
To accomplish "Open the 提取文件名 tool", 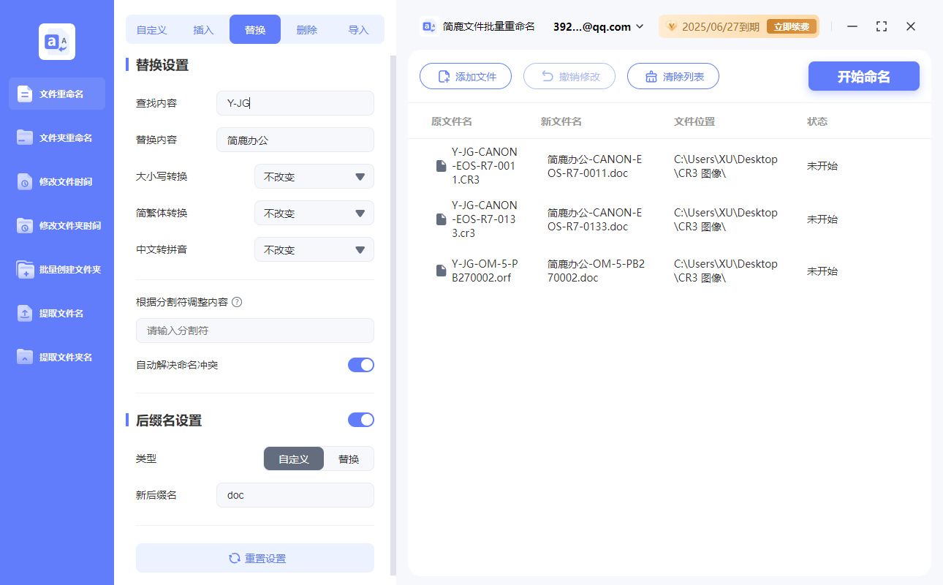I will coord(56,313).
